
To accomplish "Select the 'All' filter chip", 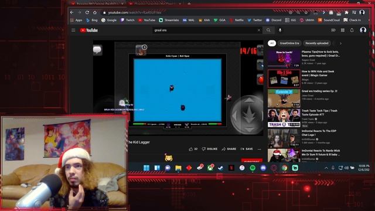I will (x=272, y=43).
